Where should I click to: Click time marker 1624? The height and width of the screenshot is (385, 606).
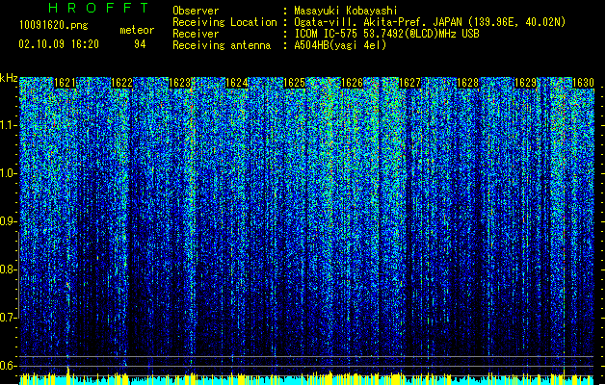(x=237, y=83)
